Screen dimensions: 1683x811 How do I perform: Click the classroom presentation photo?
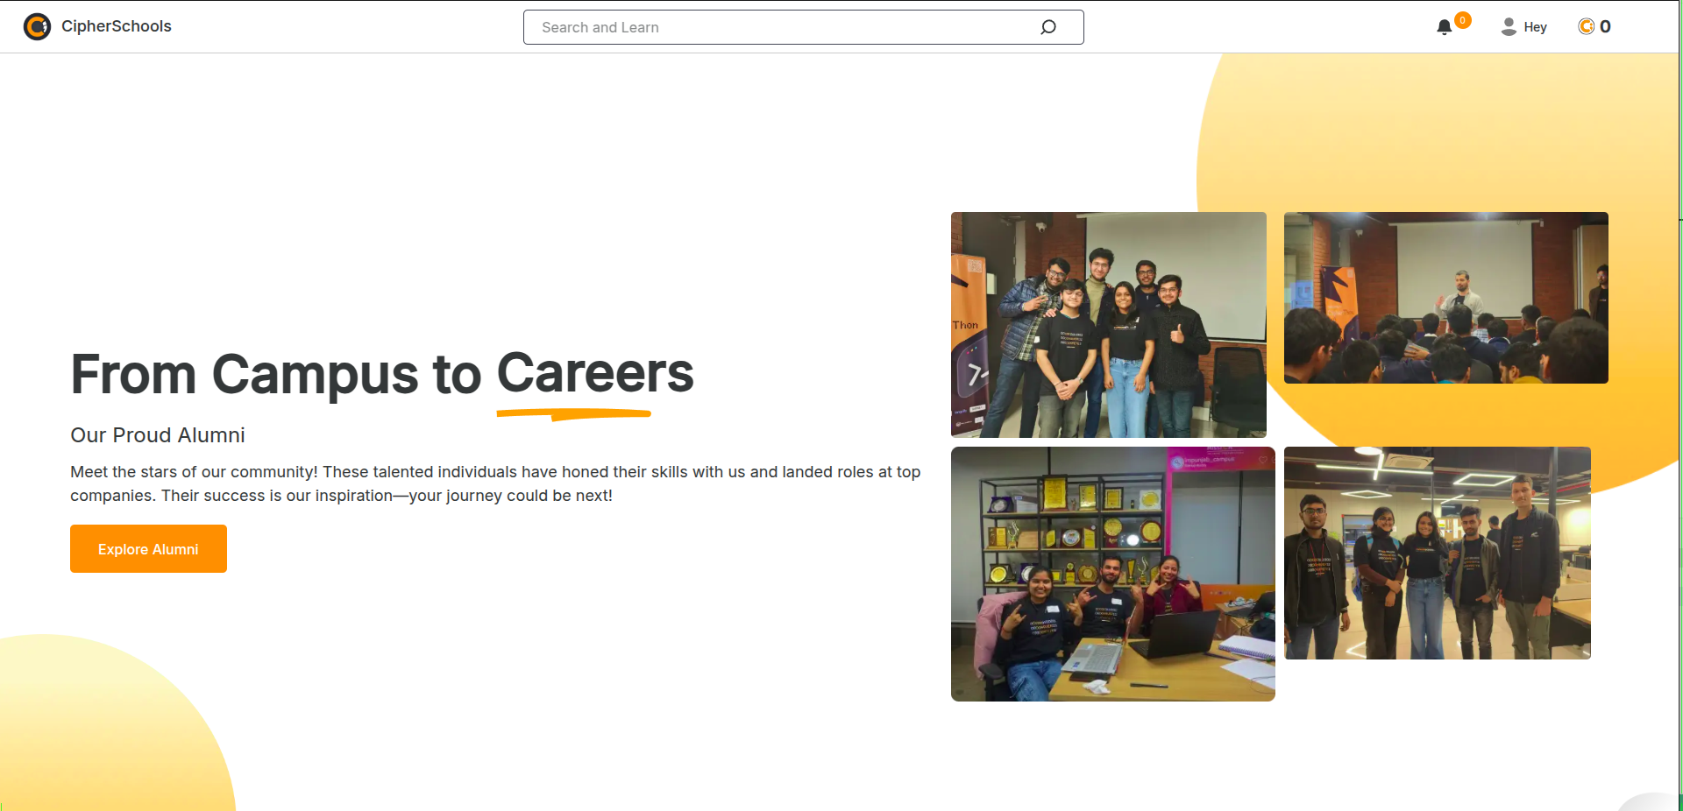pyautogui.click(x=1445, y=298)
